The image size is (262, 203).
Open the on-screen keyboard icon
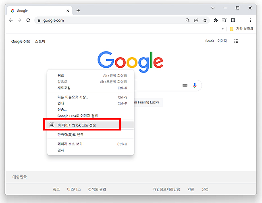(x=185, y=85)
